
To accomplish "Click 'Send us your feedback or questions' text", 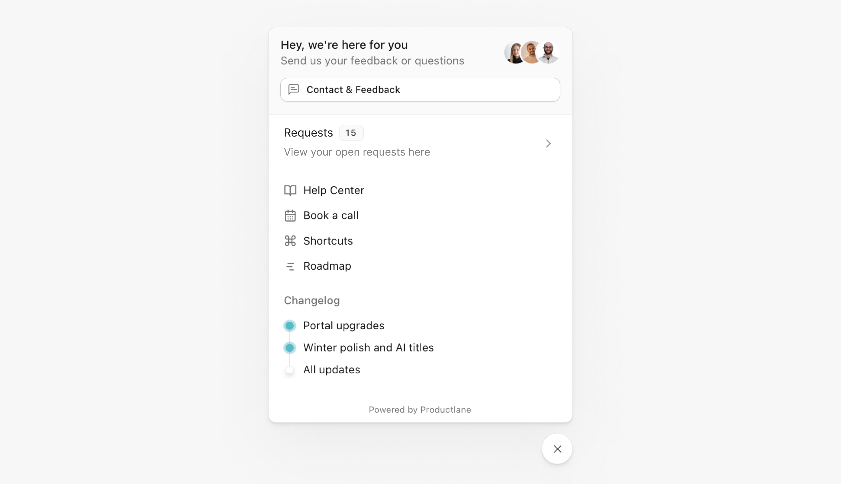I will click(x=372, y=61).
